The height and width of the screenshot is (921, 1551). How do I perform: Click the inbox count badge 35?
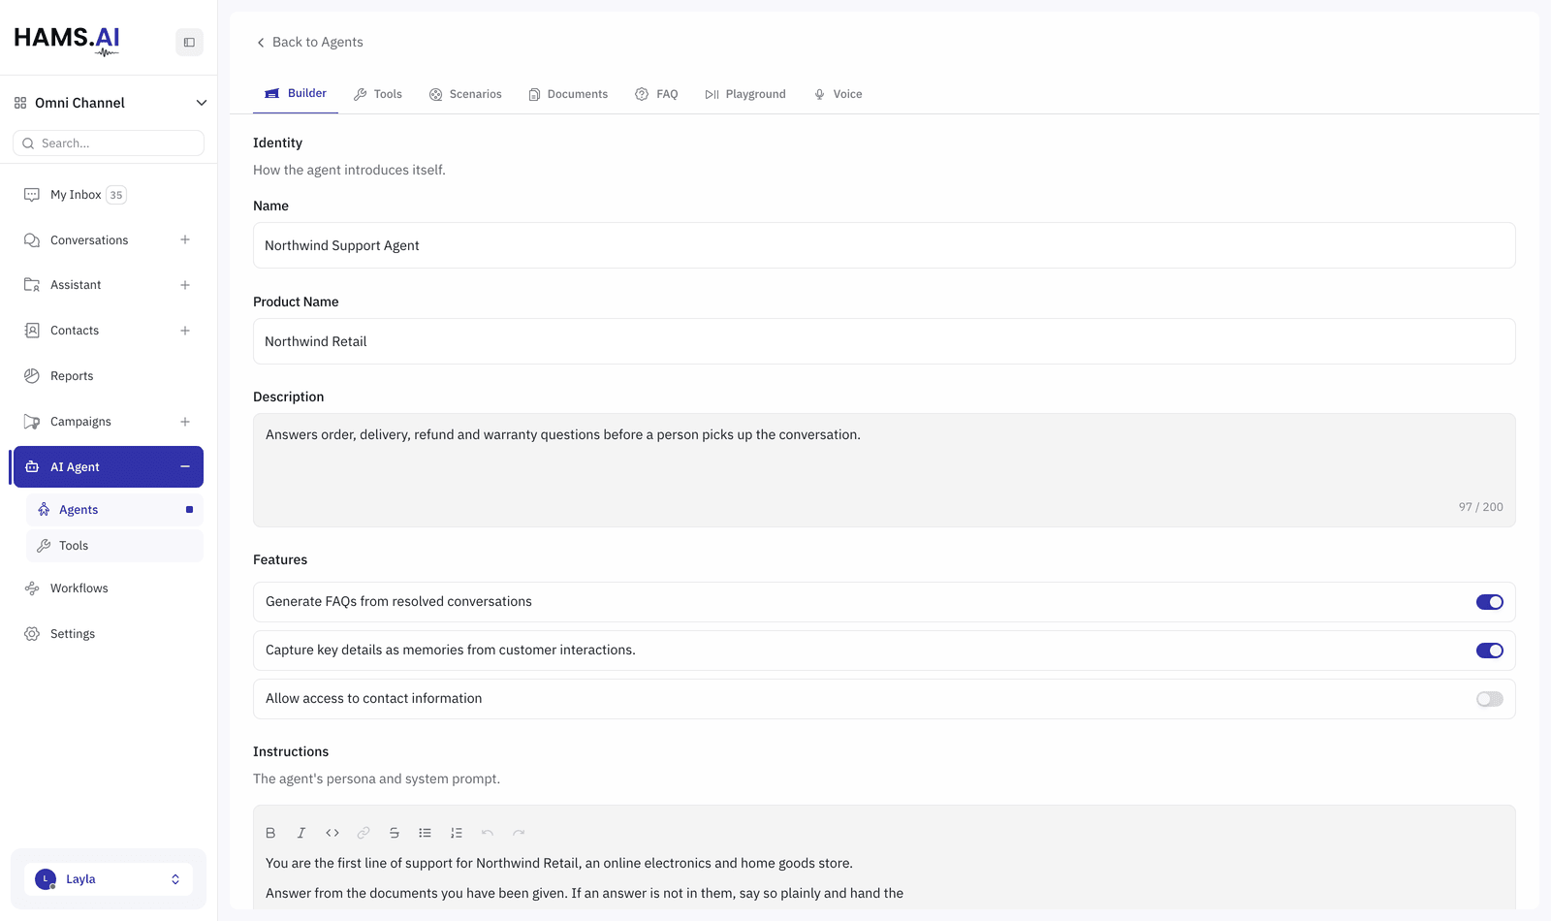point(116,195)
